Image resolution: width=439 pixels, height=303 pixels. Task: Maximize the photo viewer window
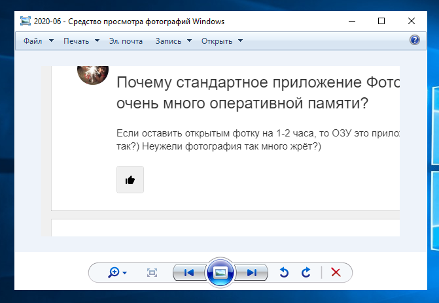[381, 22]
